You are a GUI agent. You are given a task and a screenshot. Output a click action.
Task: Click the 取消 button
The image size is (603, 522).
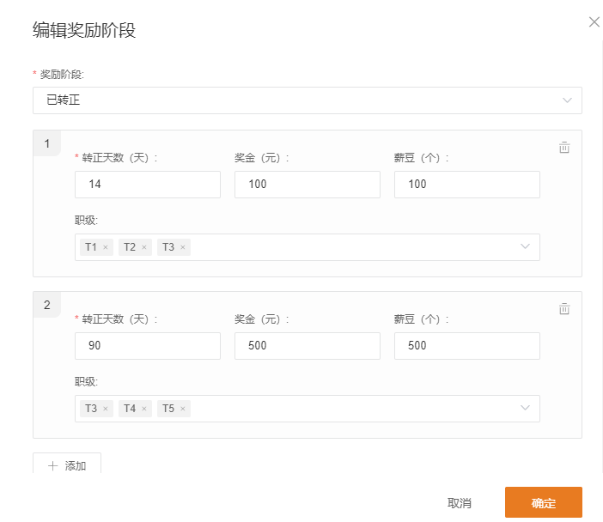coord(460,503)
